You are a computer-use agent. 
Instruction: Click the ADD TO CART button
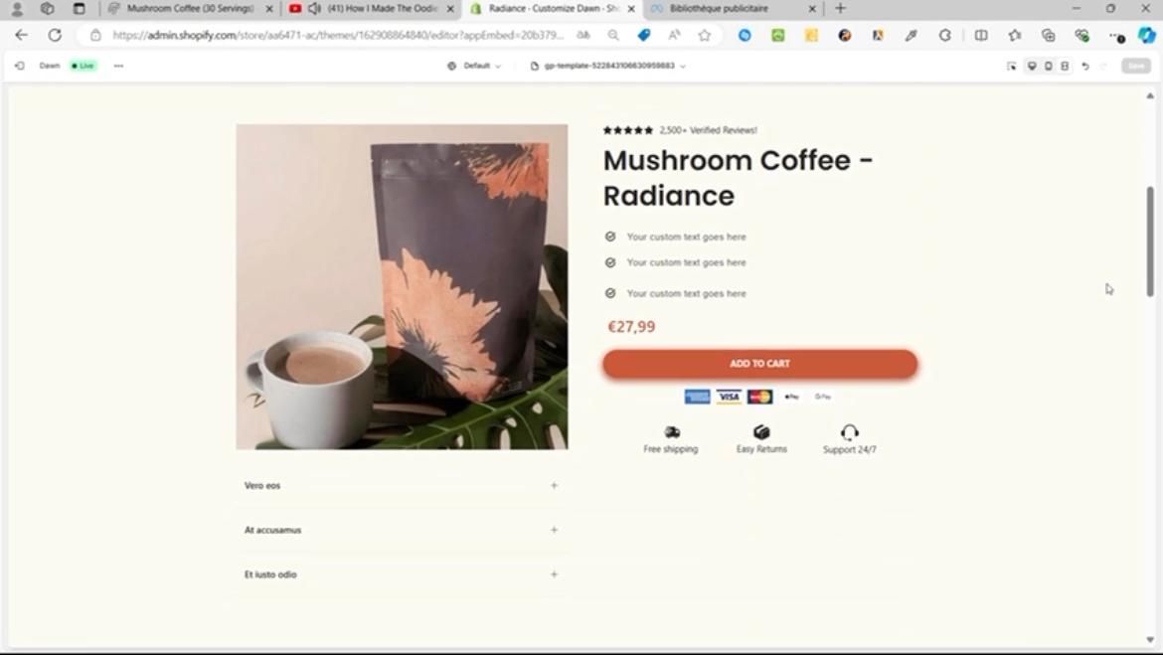759,364
